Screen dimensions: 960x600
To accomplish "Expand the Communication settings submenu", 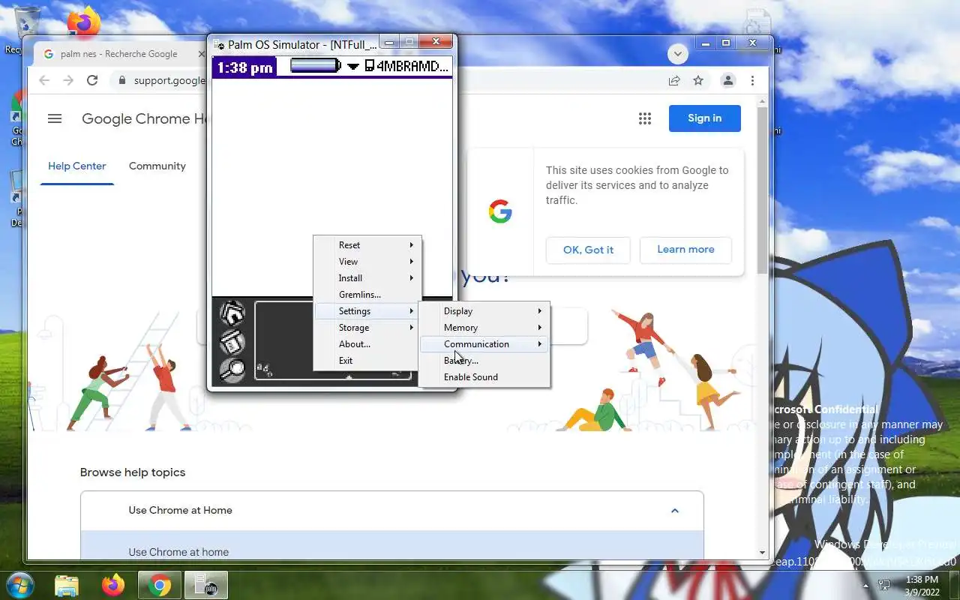I will click(484, 344).
